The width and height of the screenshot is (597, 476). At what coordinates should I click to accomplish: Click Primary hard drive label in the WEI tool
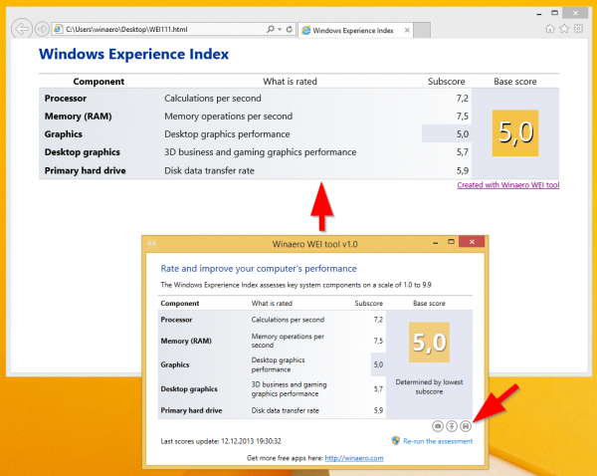pyautogui.click(x=191, y=410)
